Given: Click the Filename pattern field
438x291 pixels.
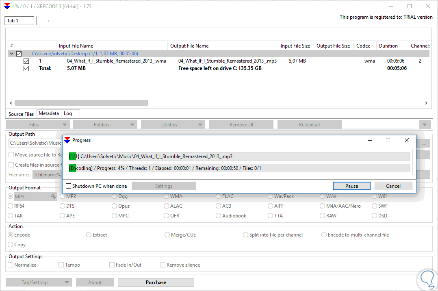Looking at the screenshot, I should (47, 174).
